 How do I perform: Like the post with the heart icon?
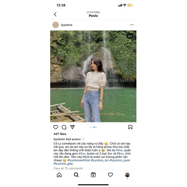55,127
